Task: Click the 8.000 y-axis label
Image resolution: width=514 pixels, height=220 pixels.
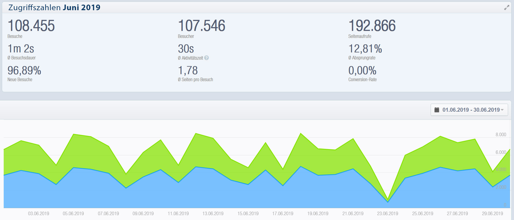Action: coord(501,135)
